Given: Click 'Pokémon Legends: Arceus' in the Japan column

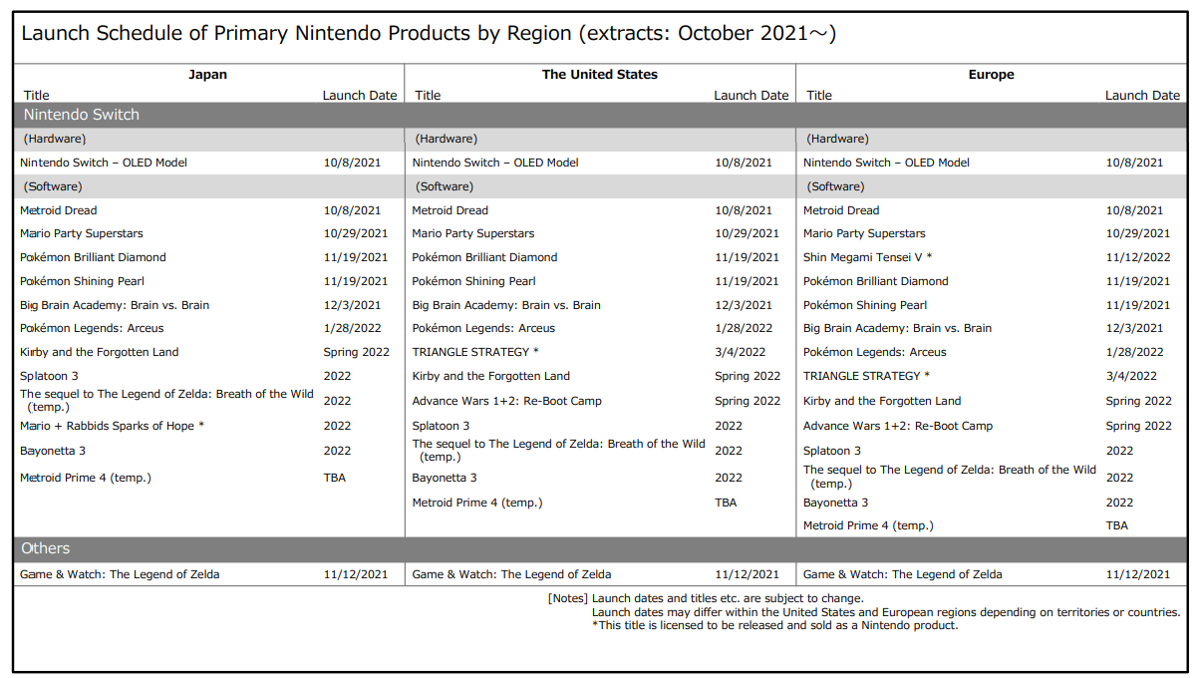Looking at the screenshot, I should [92, 328].
